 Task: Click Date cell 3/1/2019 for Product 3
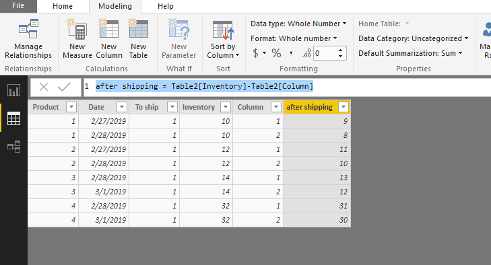click(x=104, y=192)
